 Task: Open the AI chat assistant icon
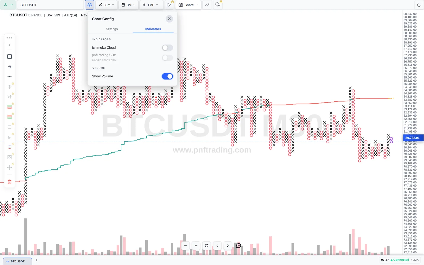pyautogui.click(x=238, y=246)
